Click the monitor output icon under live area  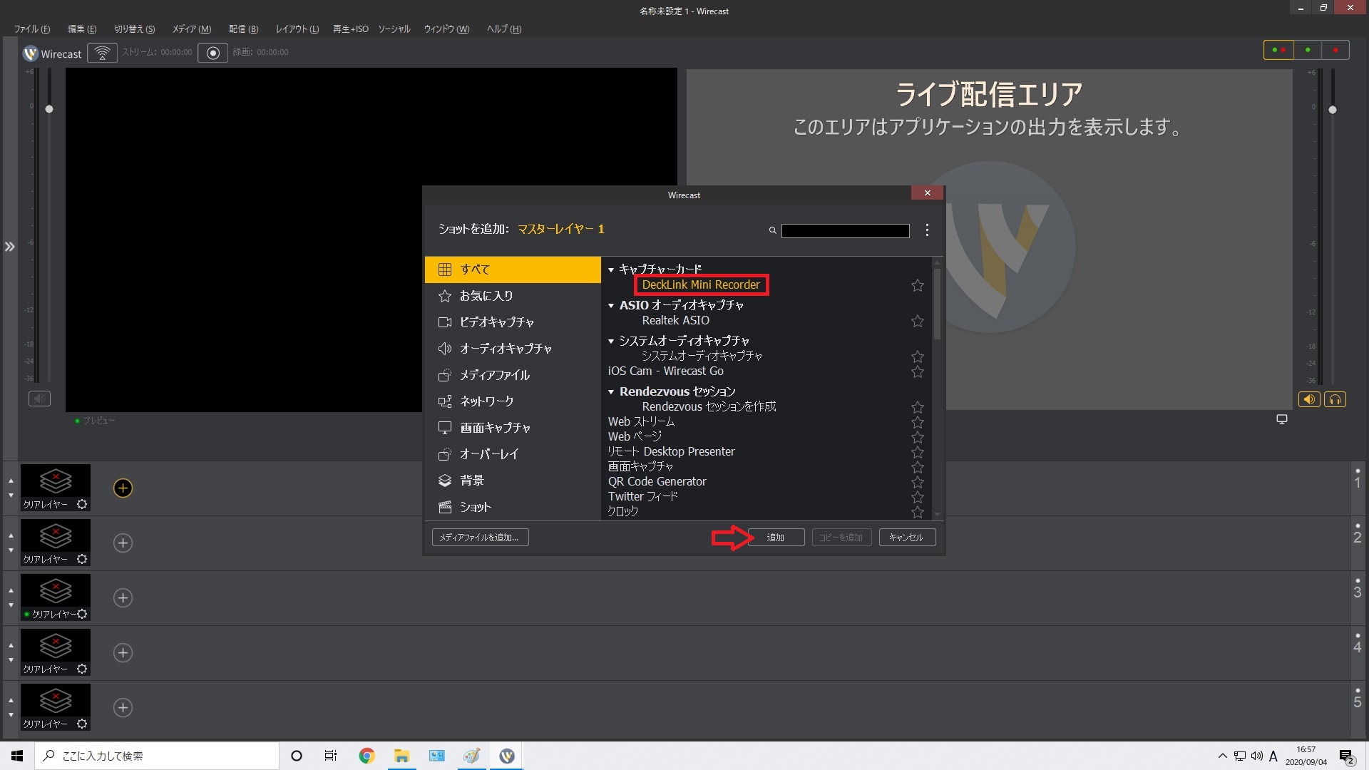click(x=1282, y=419)
